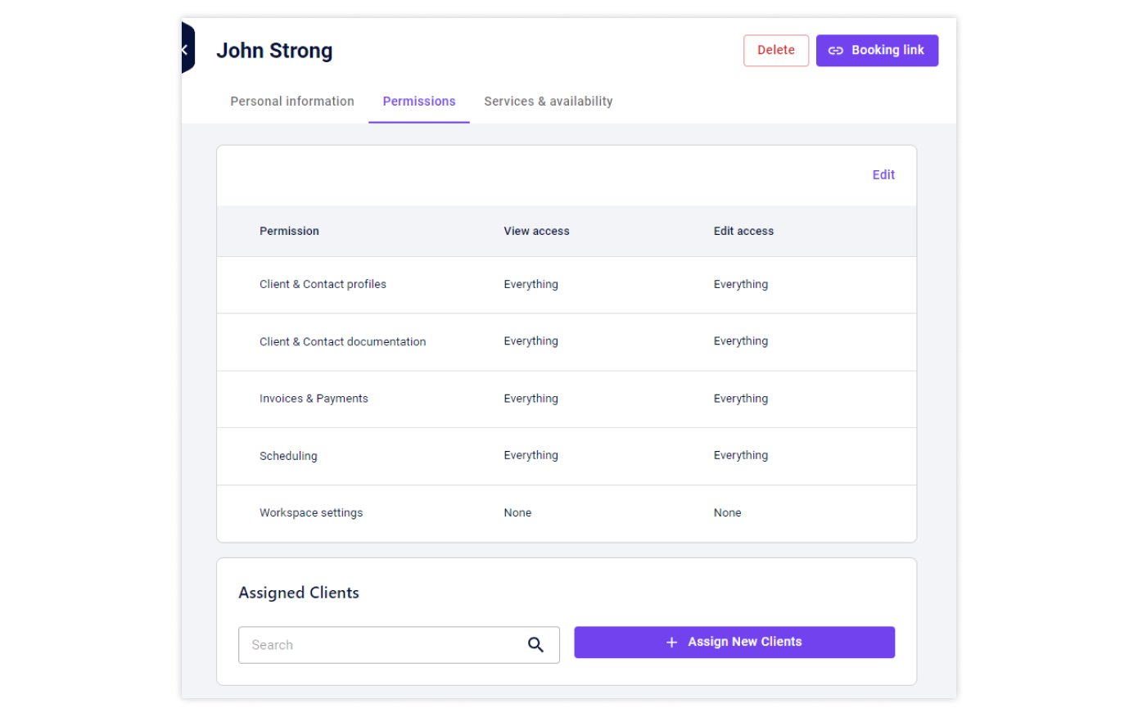1138x717 pixels.
Task: Click inside the Assigned Clients search field
Action: [x=368, y=644]
